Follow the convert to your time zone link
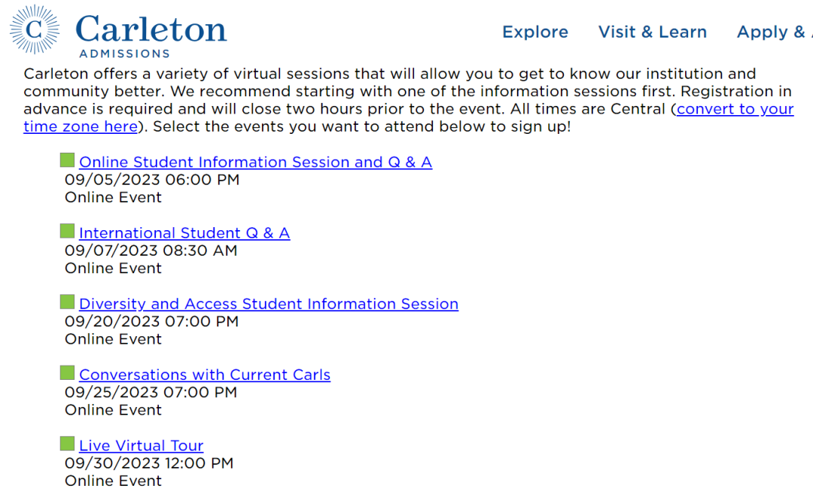813x501 pixels. coord(735,109)
